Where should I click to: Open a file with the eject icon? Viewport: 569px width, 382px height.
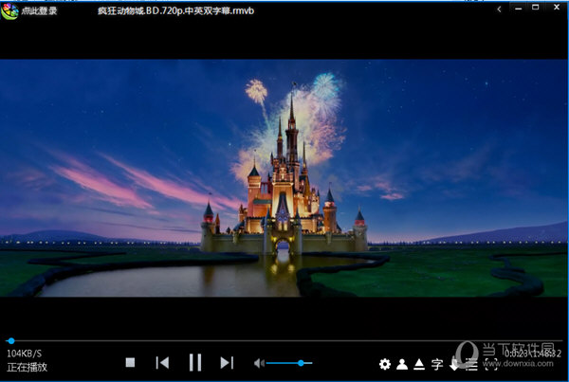418,364
